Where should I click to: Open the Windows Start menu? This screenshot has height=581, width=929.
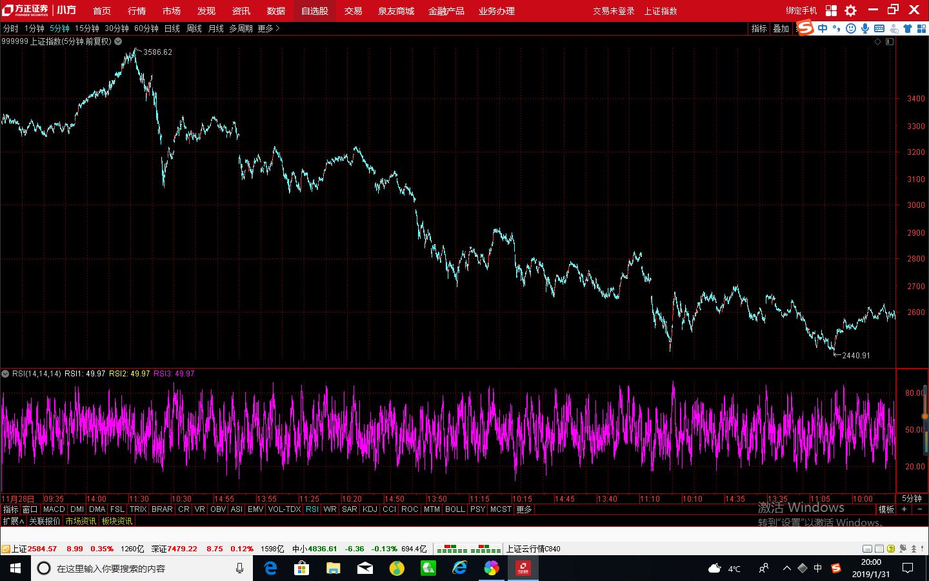(x=15, y=568)
